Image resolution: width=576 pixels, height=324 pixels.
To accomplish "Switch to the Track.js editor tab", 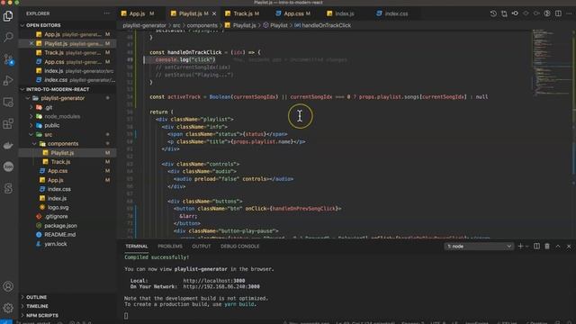I will (242, 13).
